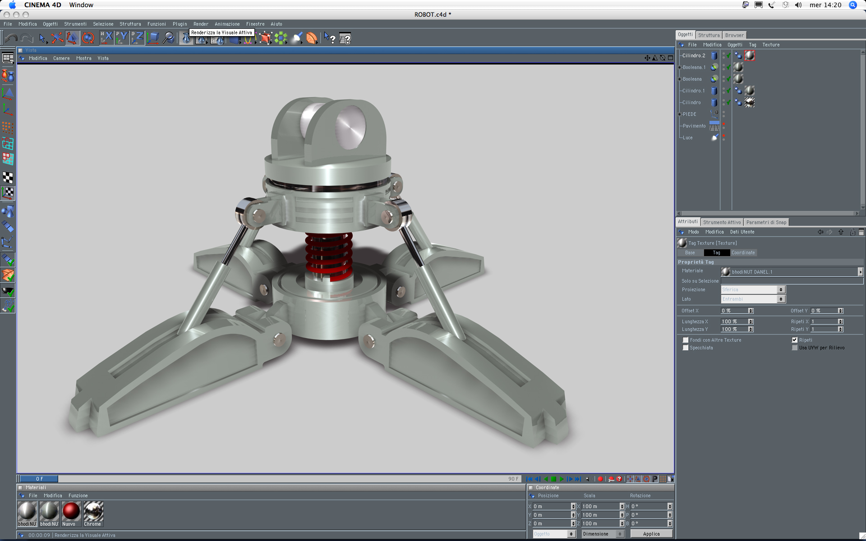Click the Offset X stepper arrows
Image resolution: width=866 pixels, height=541 pixels.
[751, 311]
